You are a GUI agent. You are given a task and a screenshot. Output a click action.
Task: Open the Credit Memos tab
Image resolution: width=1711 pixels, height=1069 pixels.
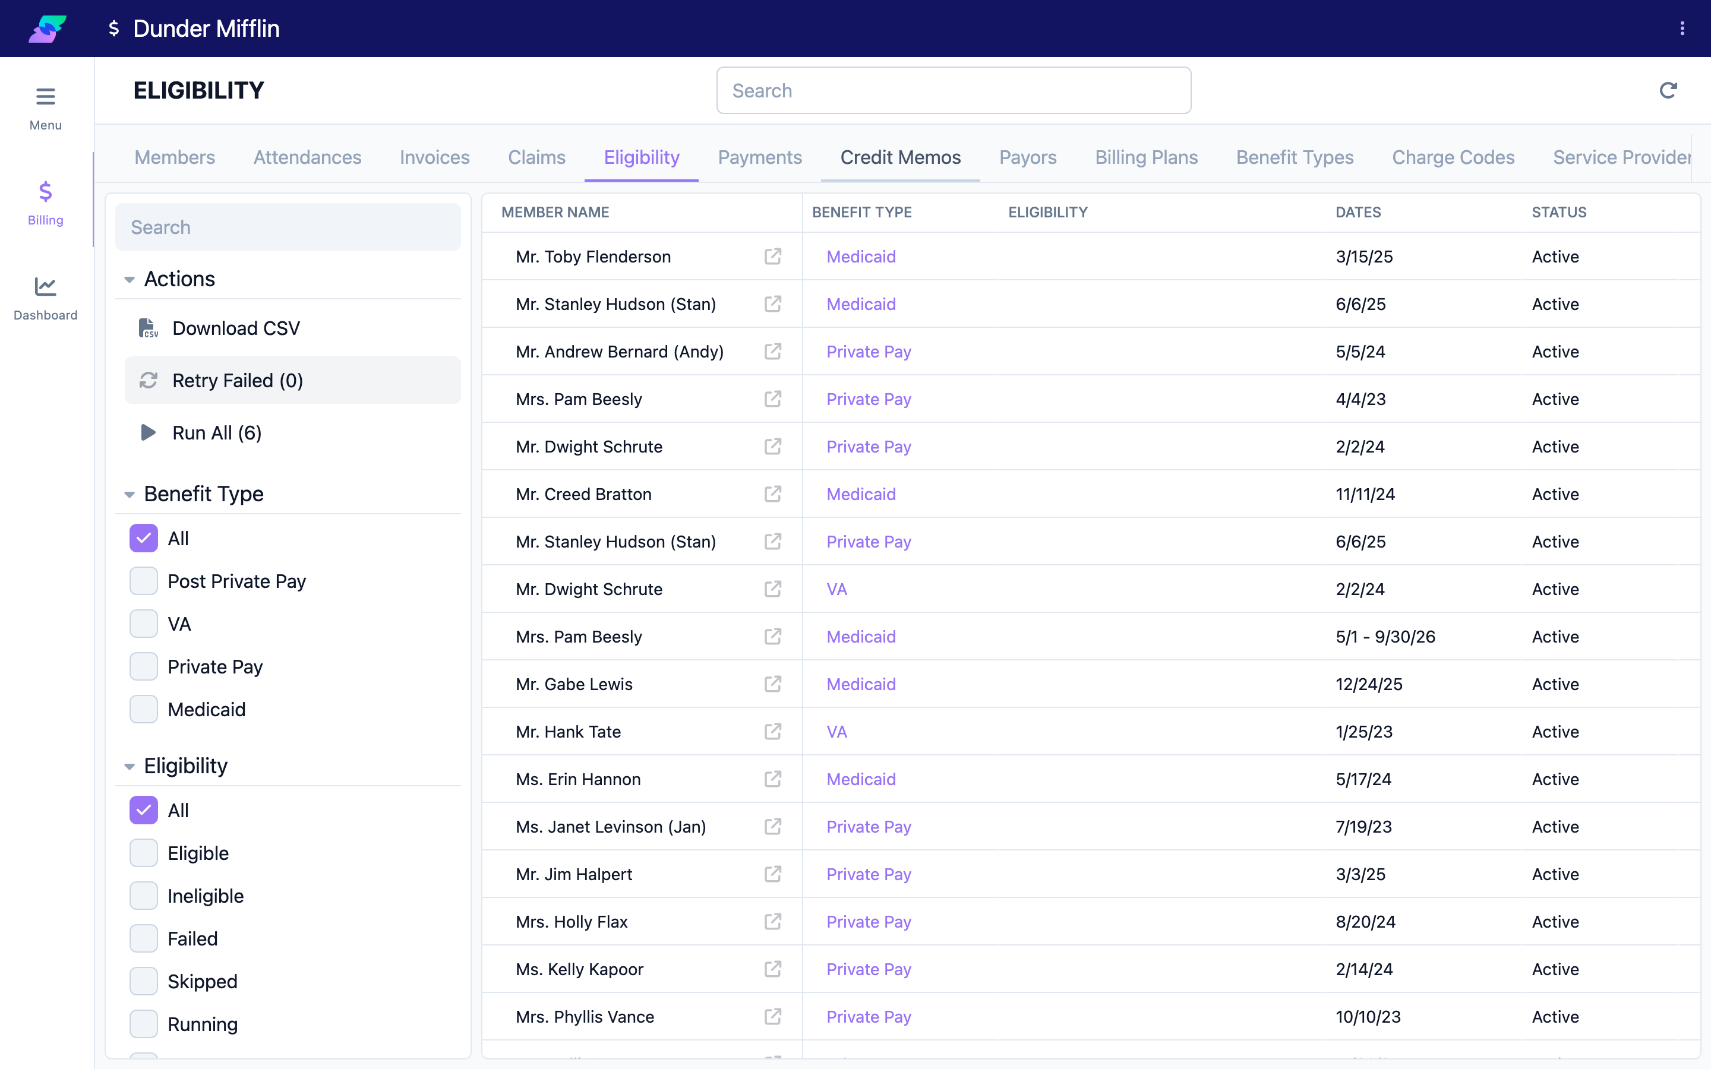[900, 157]
